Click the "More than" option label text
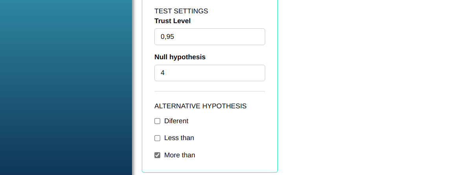This screenshot has width=475, height=175. (180, 155)
